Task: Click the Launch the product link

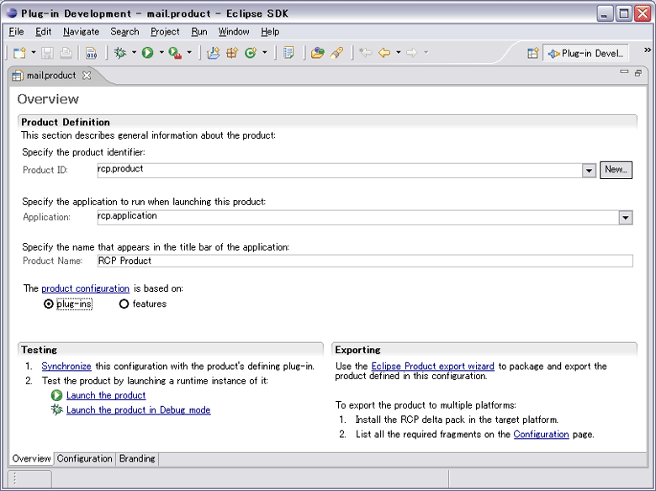Action: (x=106, y=395)
